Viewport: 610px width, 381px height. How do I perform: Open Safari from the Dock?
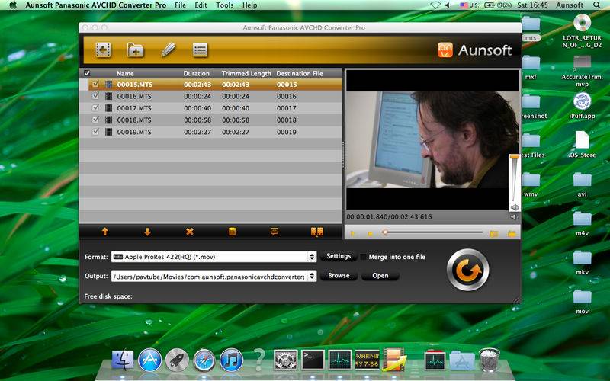point(204,360)
